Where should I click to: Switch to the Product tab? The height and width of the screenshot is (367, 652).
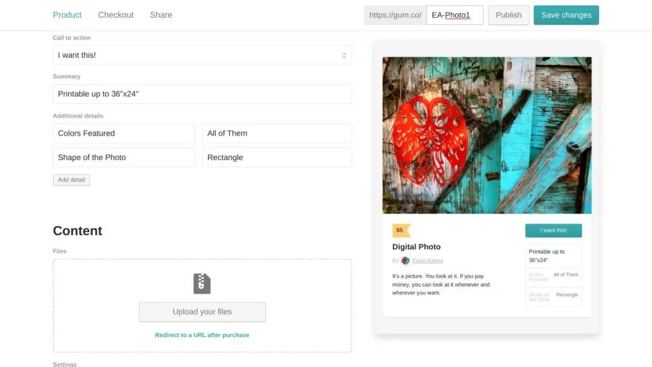coord(67,15)
